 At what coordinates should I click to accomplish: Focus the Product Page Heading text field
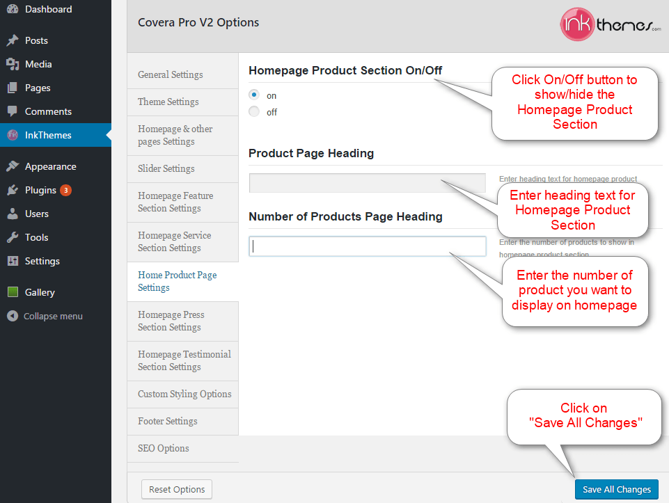click(x=368, y=183)
